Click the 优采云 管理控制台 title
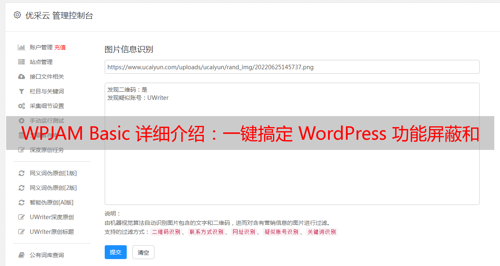This screenshot has width=500, height=266. tap(59, 15)
